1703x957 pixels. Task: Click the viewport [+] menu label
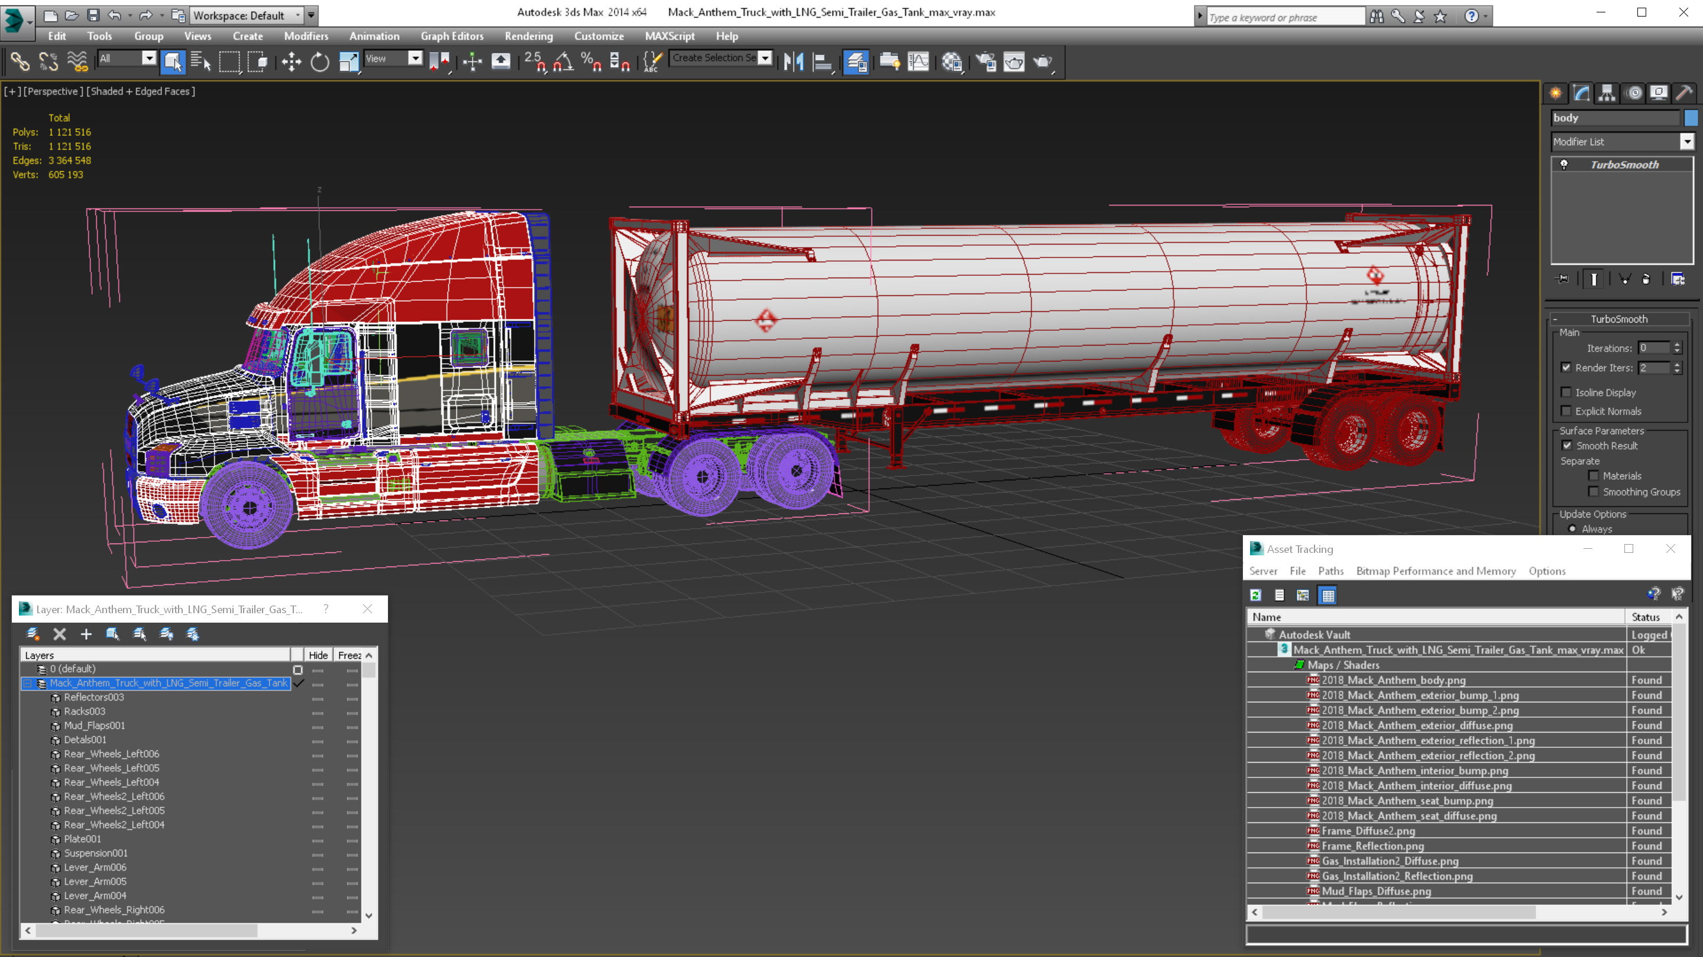pyautogui.click(x=12, y=91)
